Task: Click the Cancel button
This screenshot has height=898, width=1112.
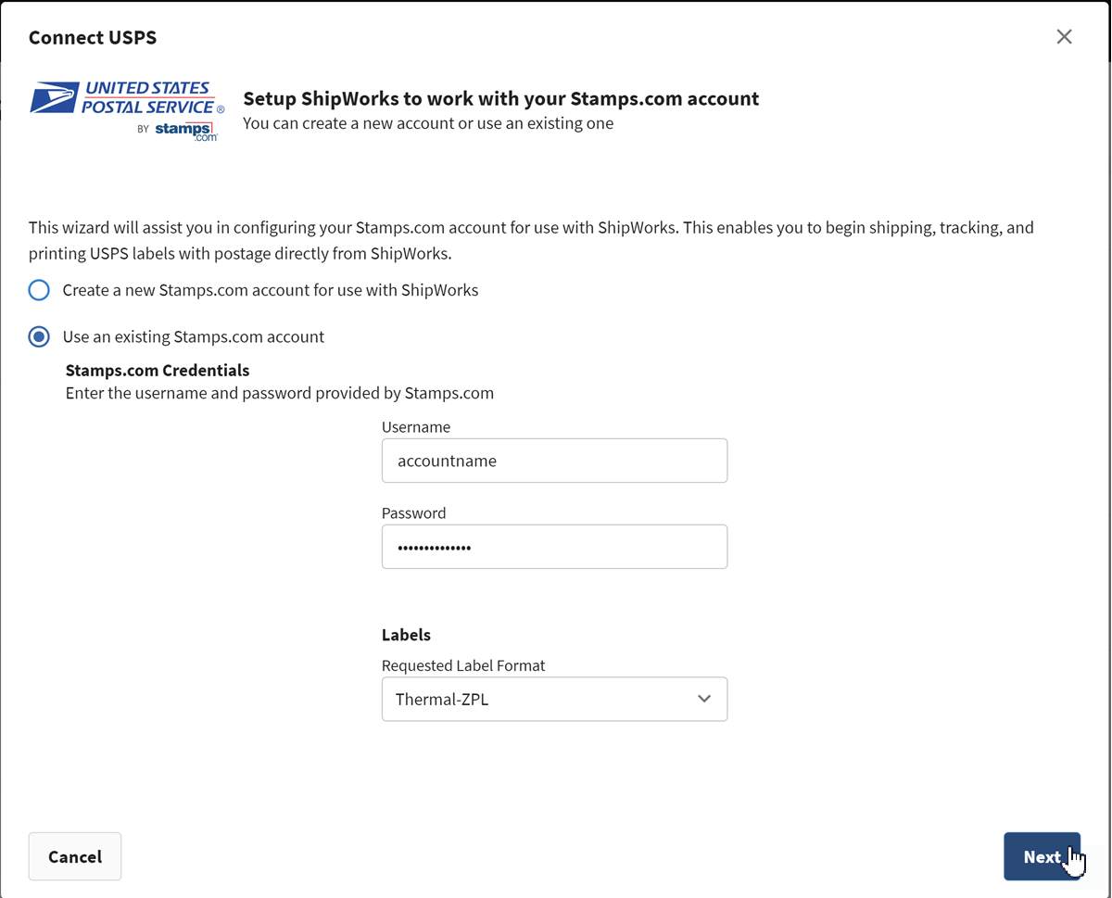Action: [75, 856]
